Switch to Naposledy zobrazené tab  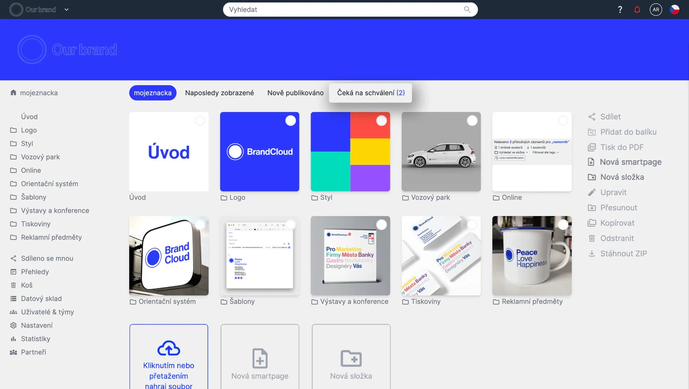219,93
